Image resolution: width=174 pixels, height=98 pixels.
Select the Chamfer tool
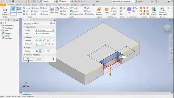tap(64, 8)
